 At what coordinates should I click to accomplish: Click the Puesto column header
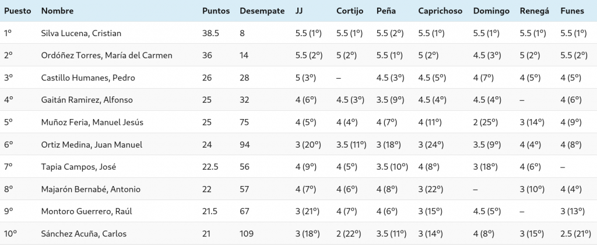point(17,10)
